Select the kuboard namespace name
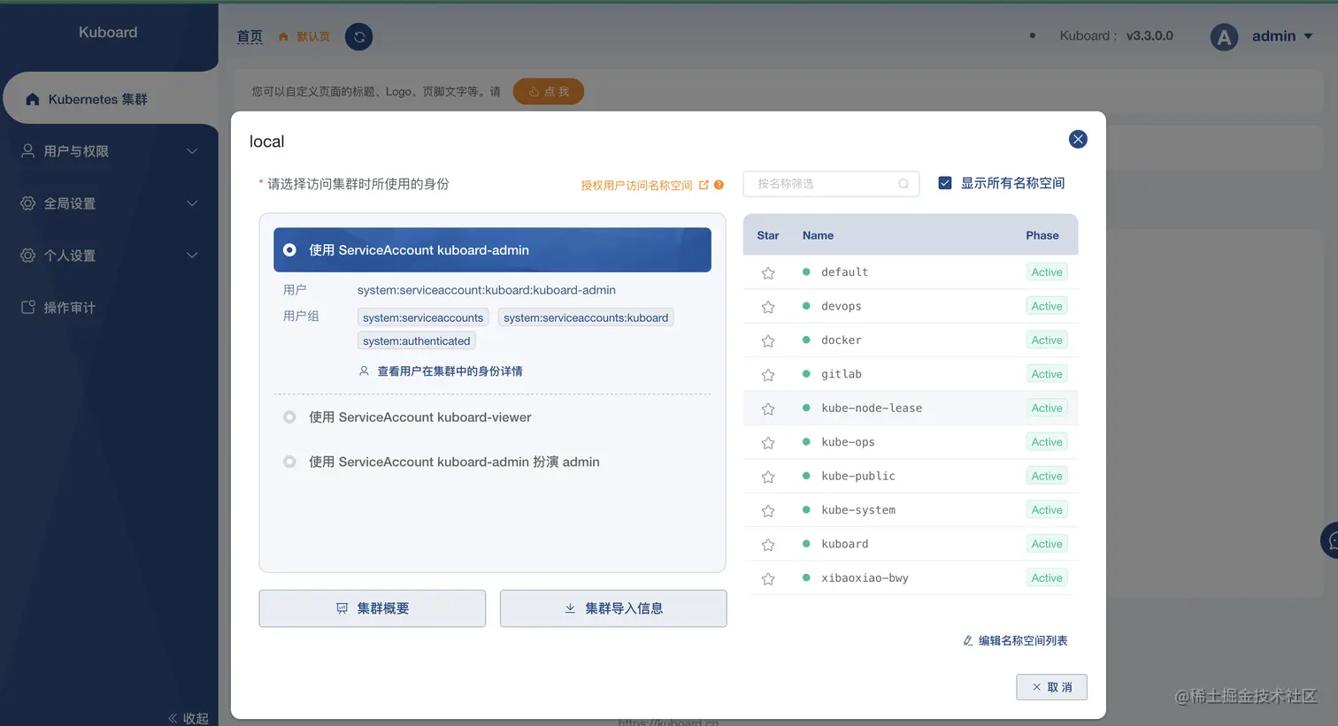 tap(844, 544)
